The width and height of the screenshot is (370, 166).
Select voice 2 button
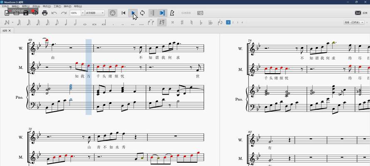tap(233, 22)
